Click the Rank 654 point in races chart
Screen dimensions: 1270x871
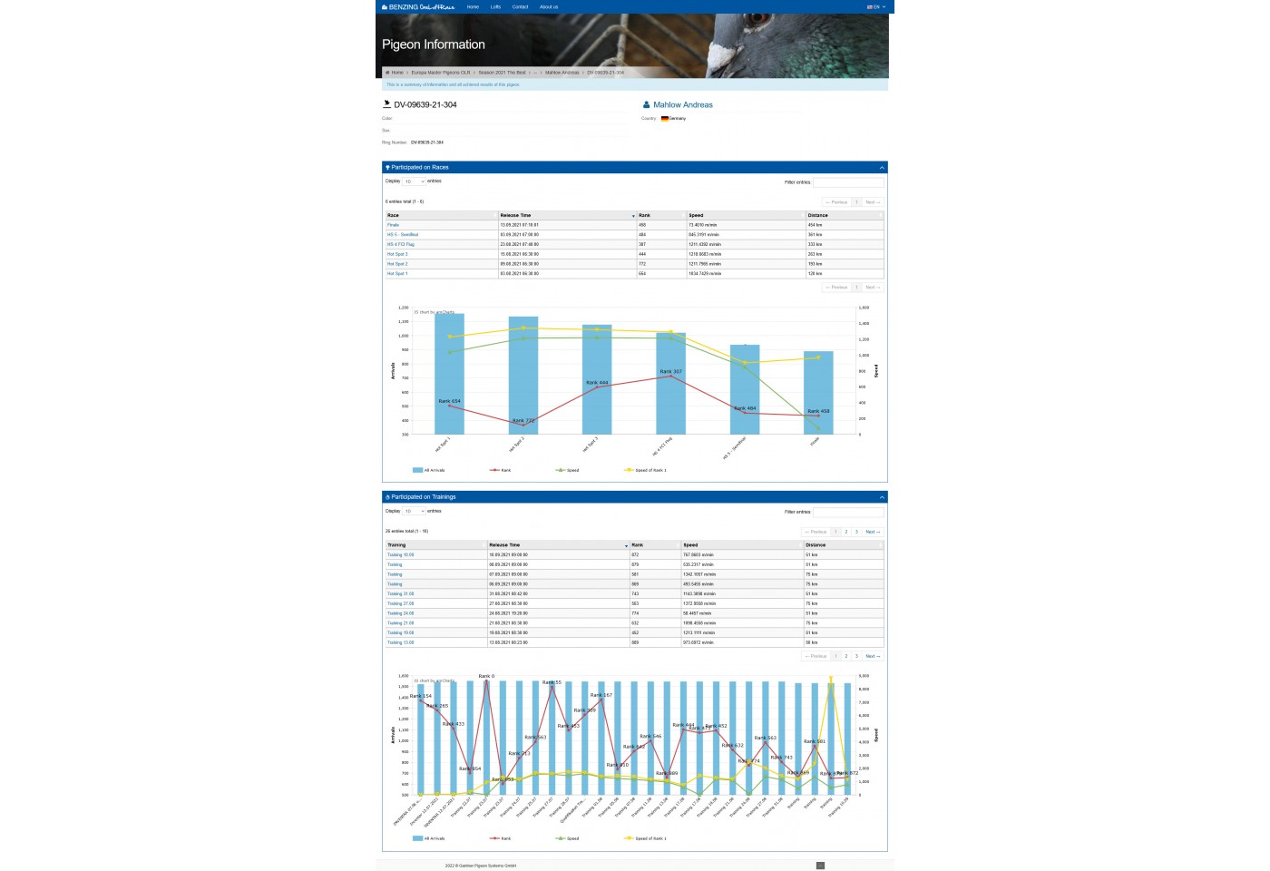coord(450,406)
